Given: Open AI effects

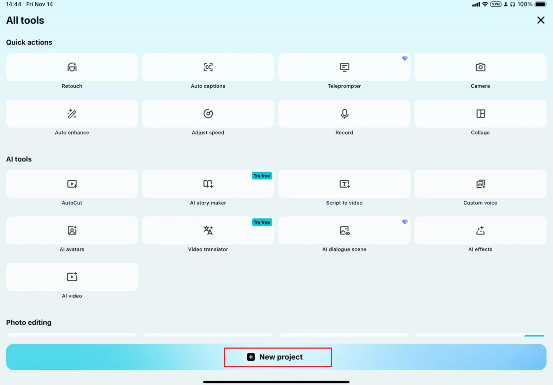Looking at the screenshot, I should (480, 231).
